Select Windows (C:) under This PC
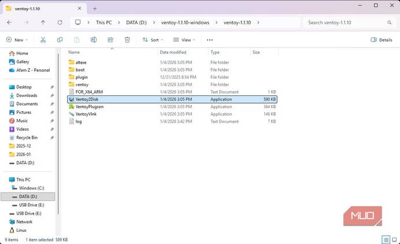Screen dimensions: 400x244 (x=31, y=188)
